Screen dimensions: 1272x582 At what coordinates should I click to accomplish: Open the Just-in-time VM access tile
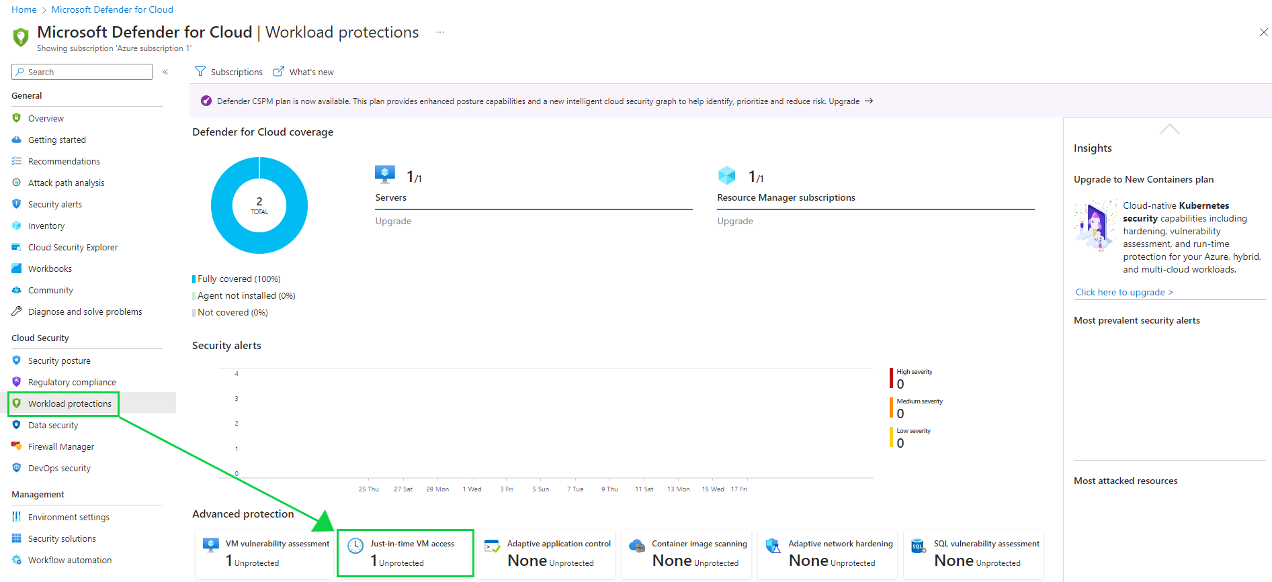tap(405, 554)
